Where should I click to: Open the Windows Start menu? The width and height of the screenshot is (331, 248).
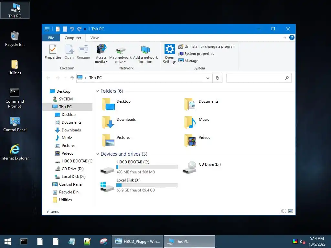(x=8, y=242)
